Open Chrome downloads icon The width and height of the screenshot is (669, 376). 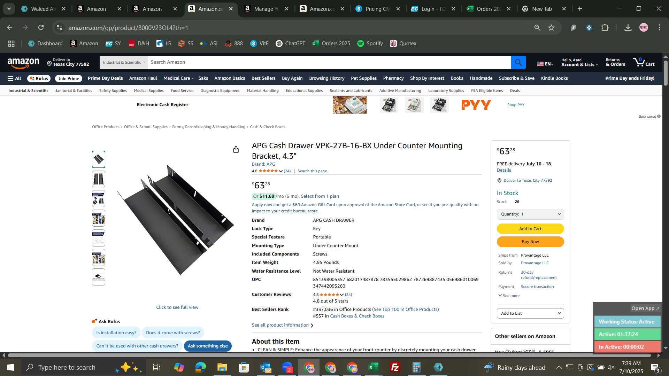628,28
